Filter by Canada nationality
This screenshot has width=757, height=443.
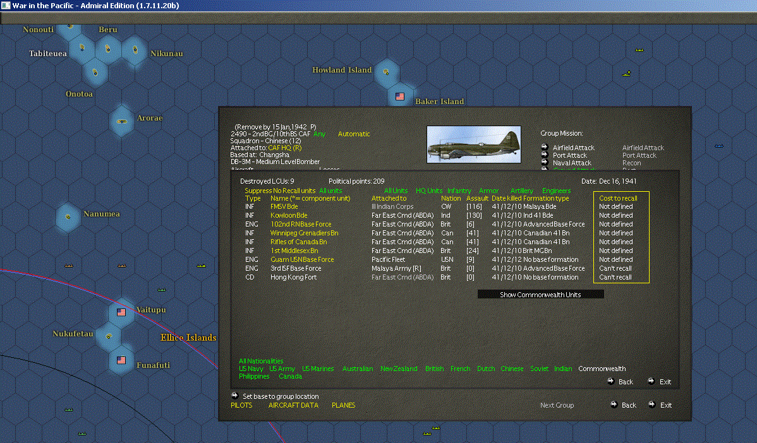point(290,377)
